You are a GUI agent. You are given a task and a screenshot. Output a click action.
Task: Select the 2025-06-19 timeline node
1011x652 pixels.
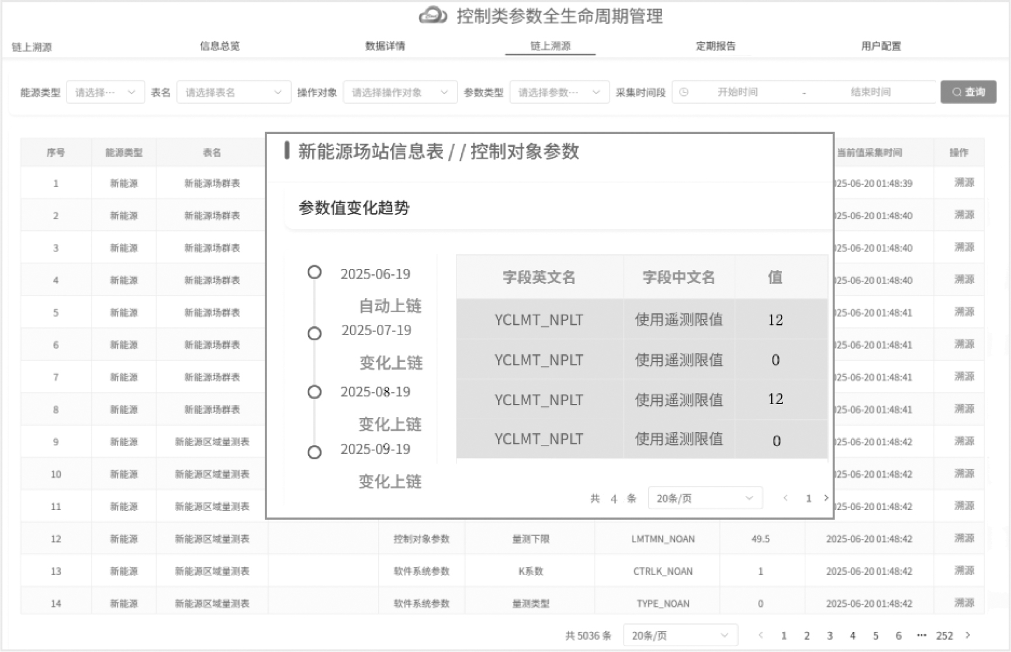[314, 272]
